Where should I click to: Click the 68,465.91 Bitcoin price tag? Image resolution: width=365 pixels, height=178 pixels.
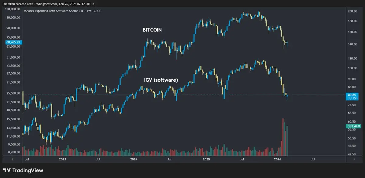(x=11, y=42)
